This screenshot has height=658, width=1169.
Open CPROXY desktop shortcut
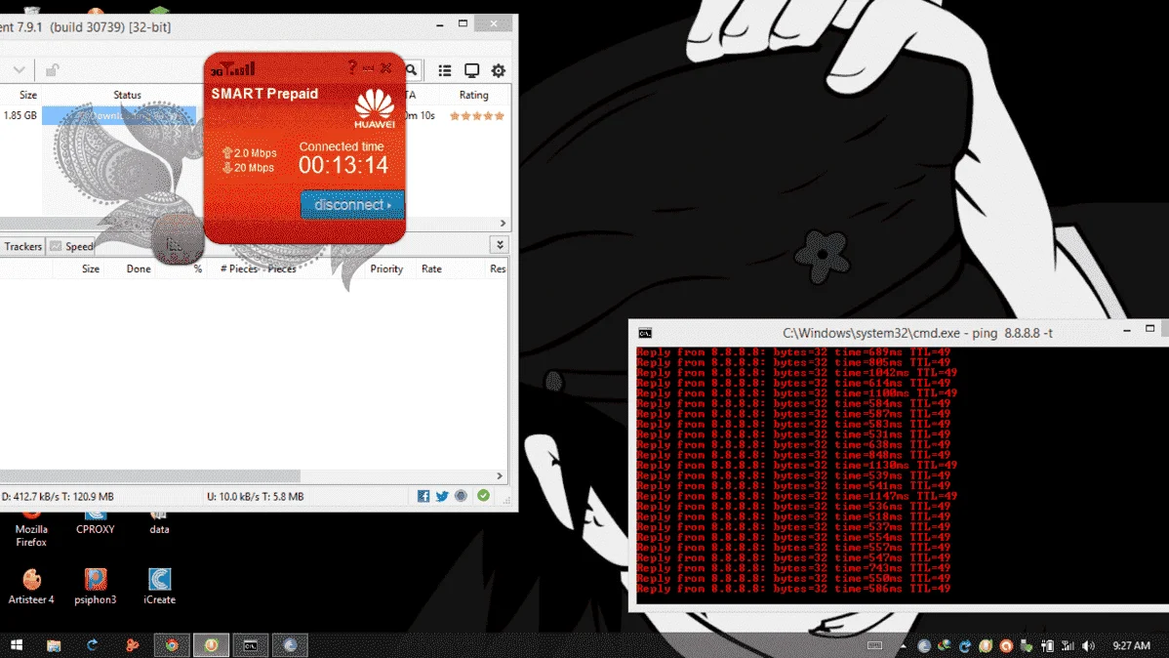(x=96, y=522)
